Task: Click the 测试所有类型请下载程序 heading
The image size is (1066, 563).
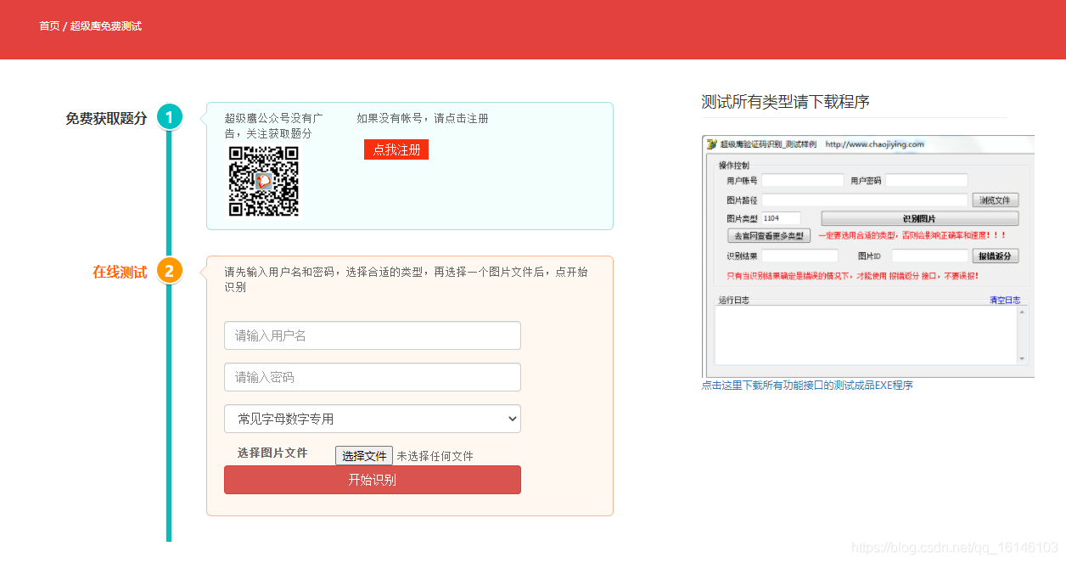Action: click(x=785, y=102)
